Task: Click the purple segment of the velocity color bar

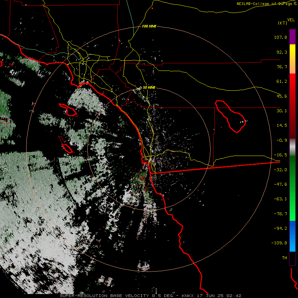Action: [x=292, y=37]
